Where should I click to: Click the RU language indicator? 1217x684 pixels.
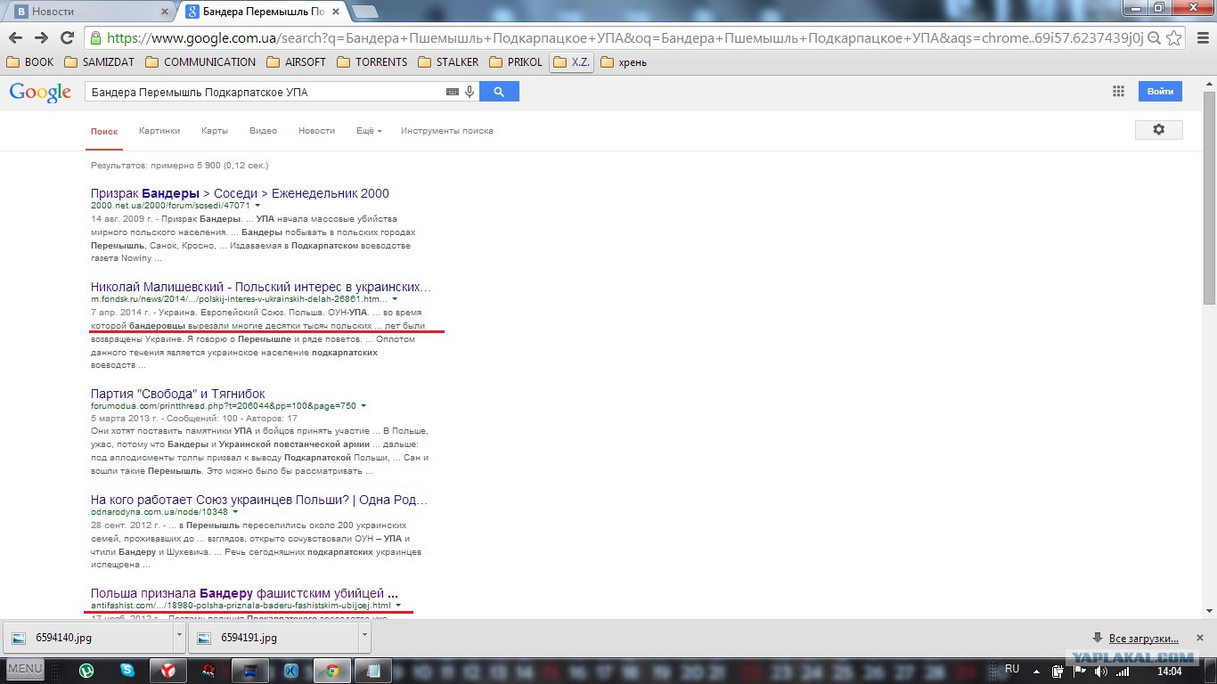click(x=1012, y=669)
